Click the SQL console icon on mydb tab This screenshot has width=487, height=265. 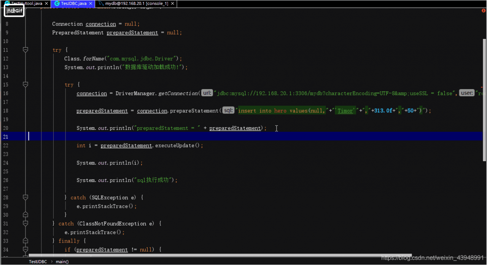click(101, 3)
